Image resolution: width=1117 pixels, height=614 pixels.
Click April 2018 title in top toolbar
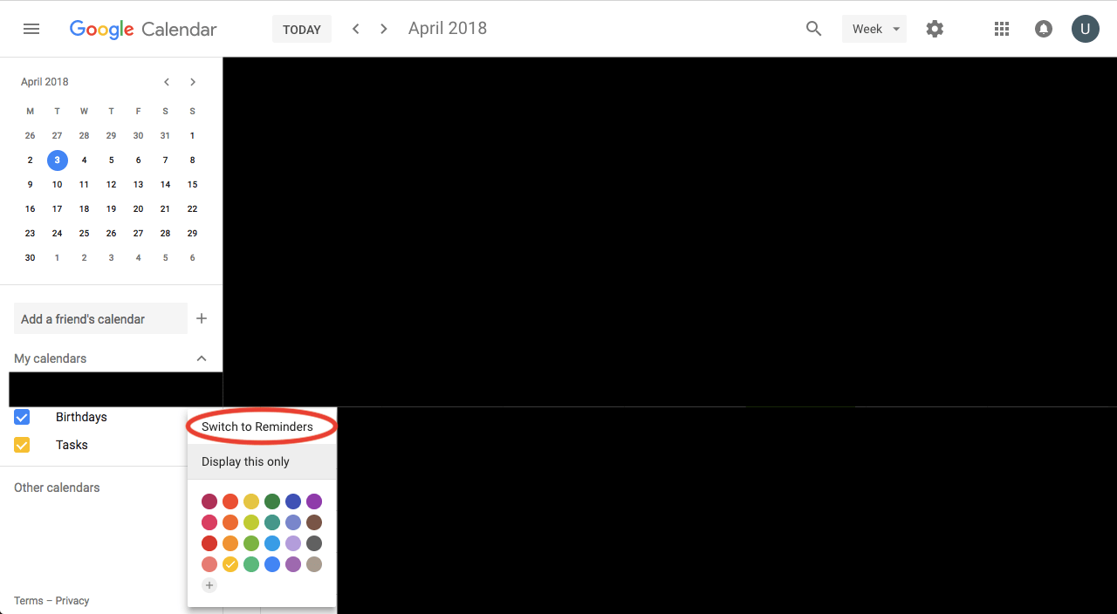point(448,28)
